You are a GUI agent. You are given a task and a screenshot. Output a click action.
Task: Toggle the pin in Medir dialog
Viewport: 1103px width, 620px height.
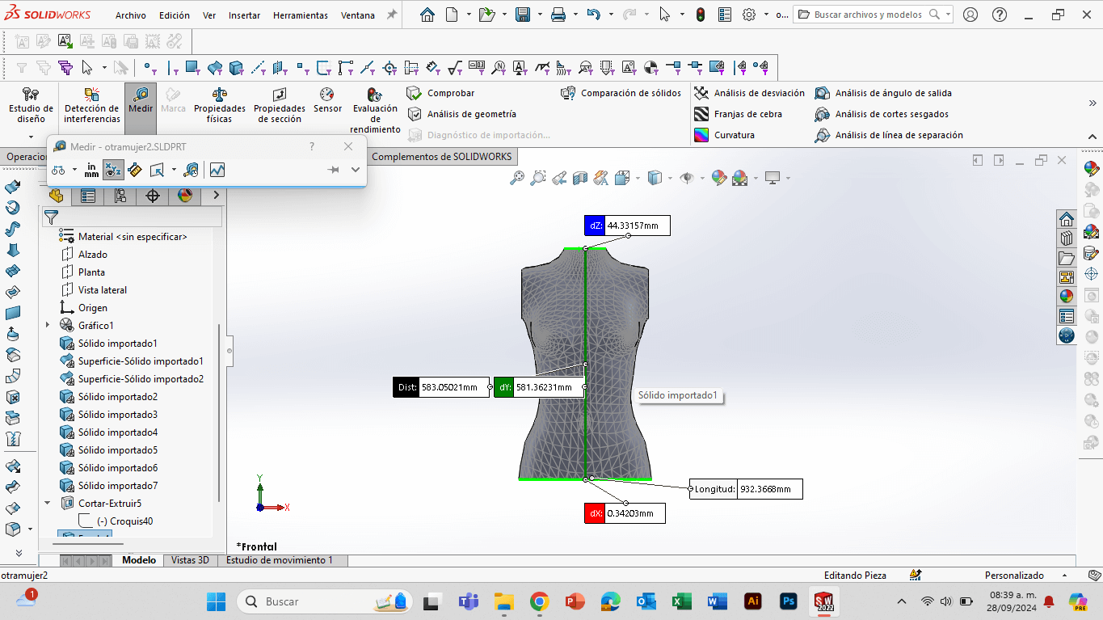(x=333, y=170)
